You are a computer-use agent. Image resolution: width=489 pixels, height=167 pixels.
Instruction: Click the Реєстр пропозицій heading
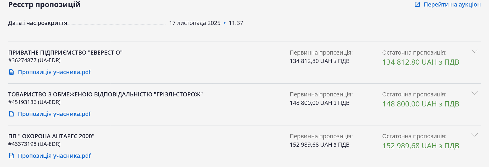pos(44,5)
